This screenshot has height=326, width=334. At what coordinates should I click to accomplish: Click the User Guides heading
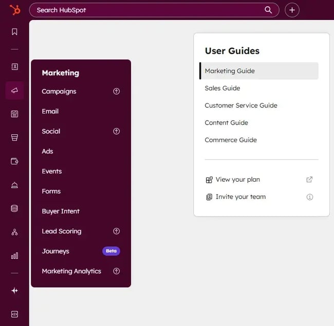(232, 51)
